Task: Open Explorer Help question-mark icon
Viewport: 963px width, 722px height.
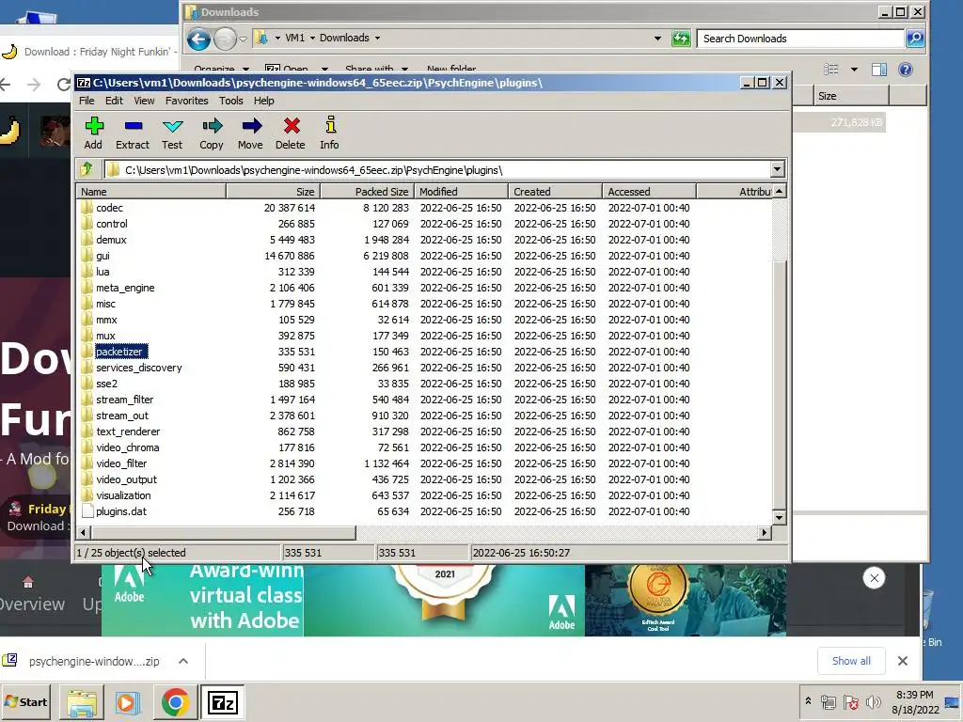Action: click(x=906, y=70)
